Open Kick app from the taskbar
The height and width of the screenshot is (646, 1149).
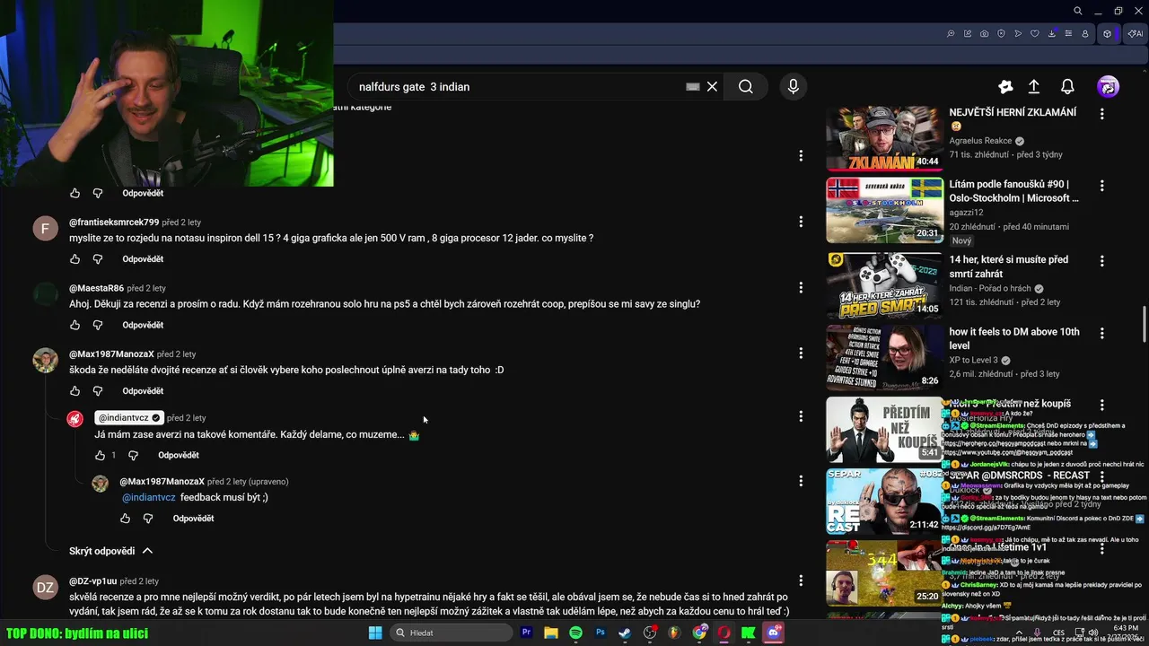pyautogui.click(x=748, y=633)
